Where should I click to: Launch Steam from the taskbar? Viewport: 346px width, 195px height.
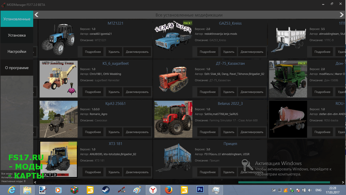pyautogui.click(x=106, y=190)
